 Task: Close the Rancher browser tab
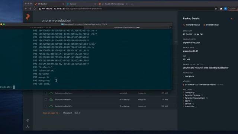95,4
